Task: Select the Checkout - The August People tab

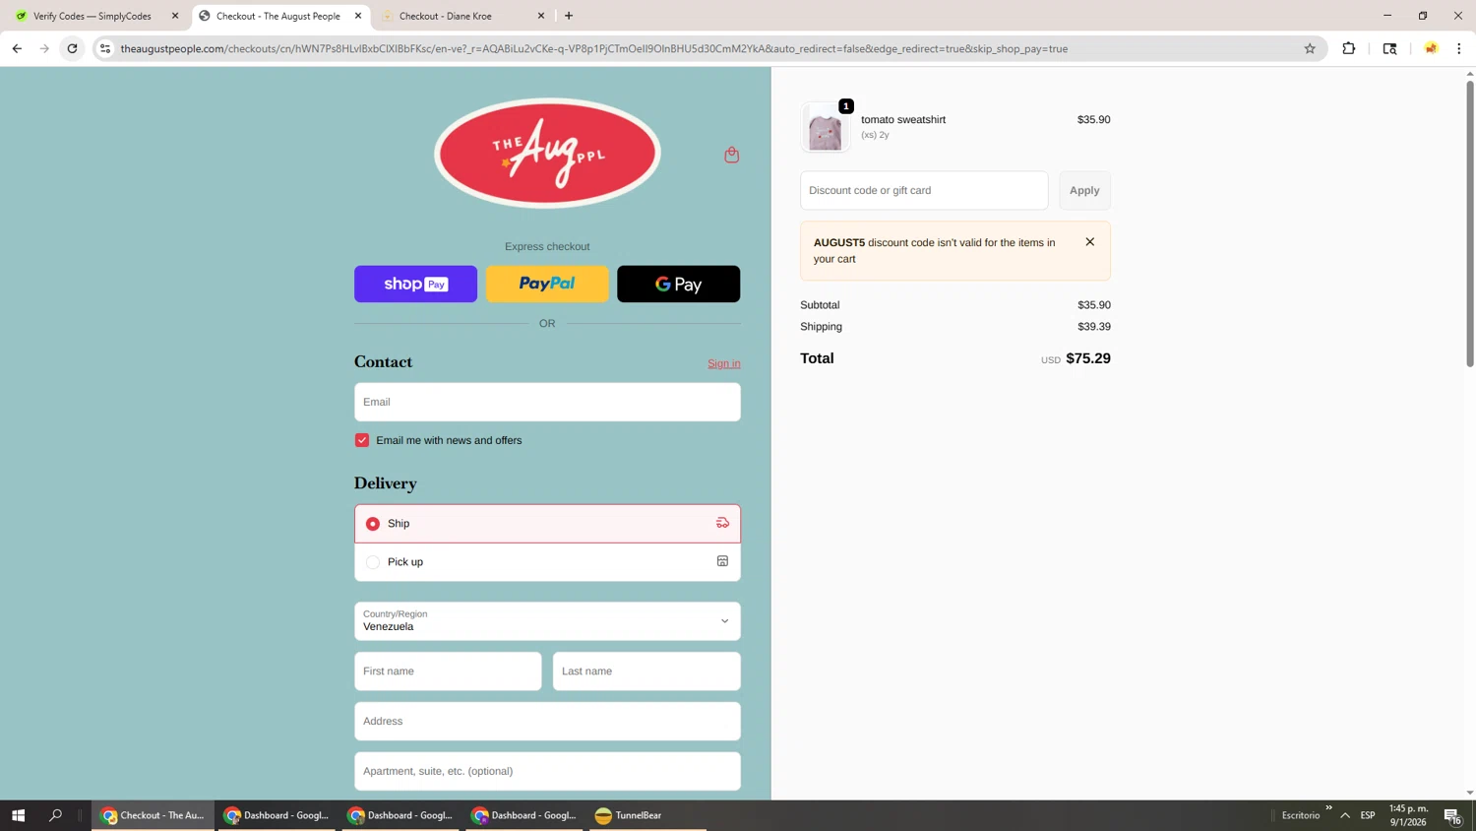Action: [278, 16]
